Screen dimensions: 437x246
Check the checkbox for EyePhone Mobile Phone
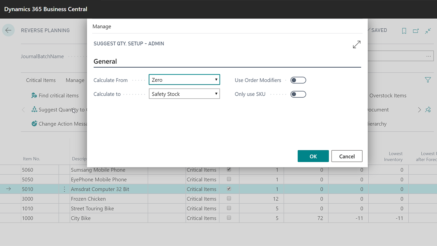[x=229, y=179]
